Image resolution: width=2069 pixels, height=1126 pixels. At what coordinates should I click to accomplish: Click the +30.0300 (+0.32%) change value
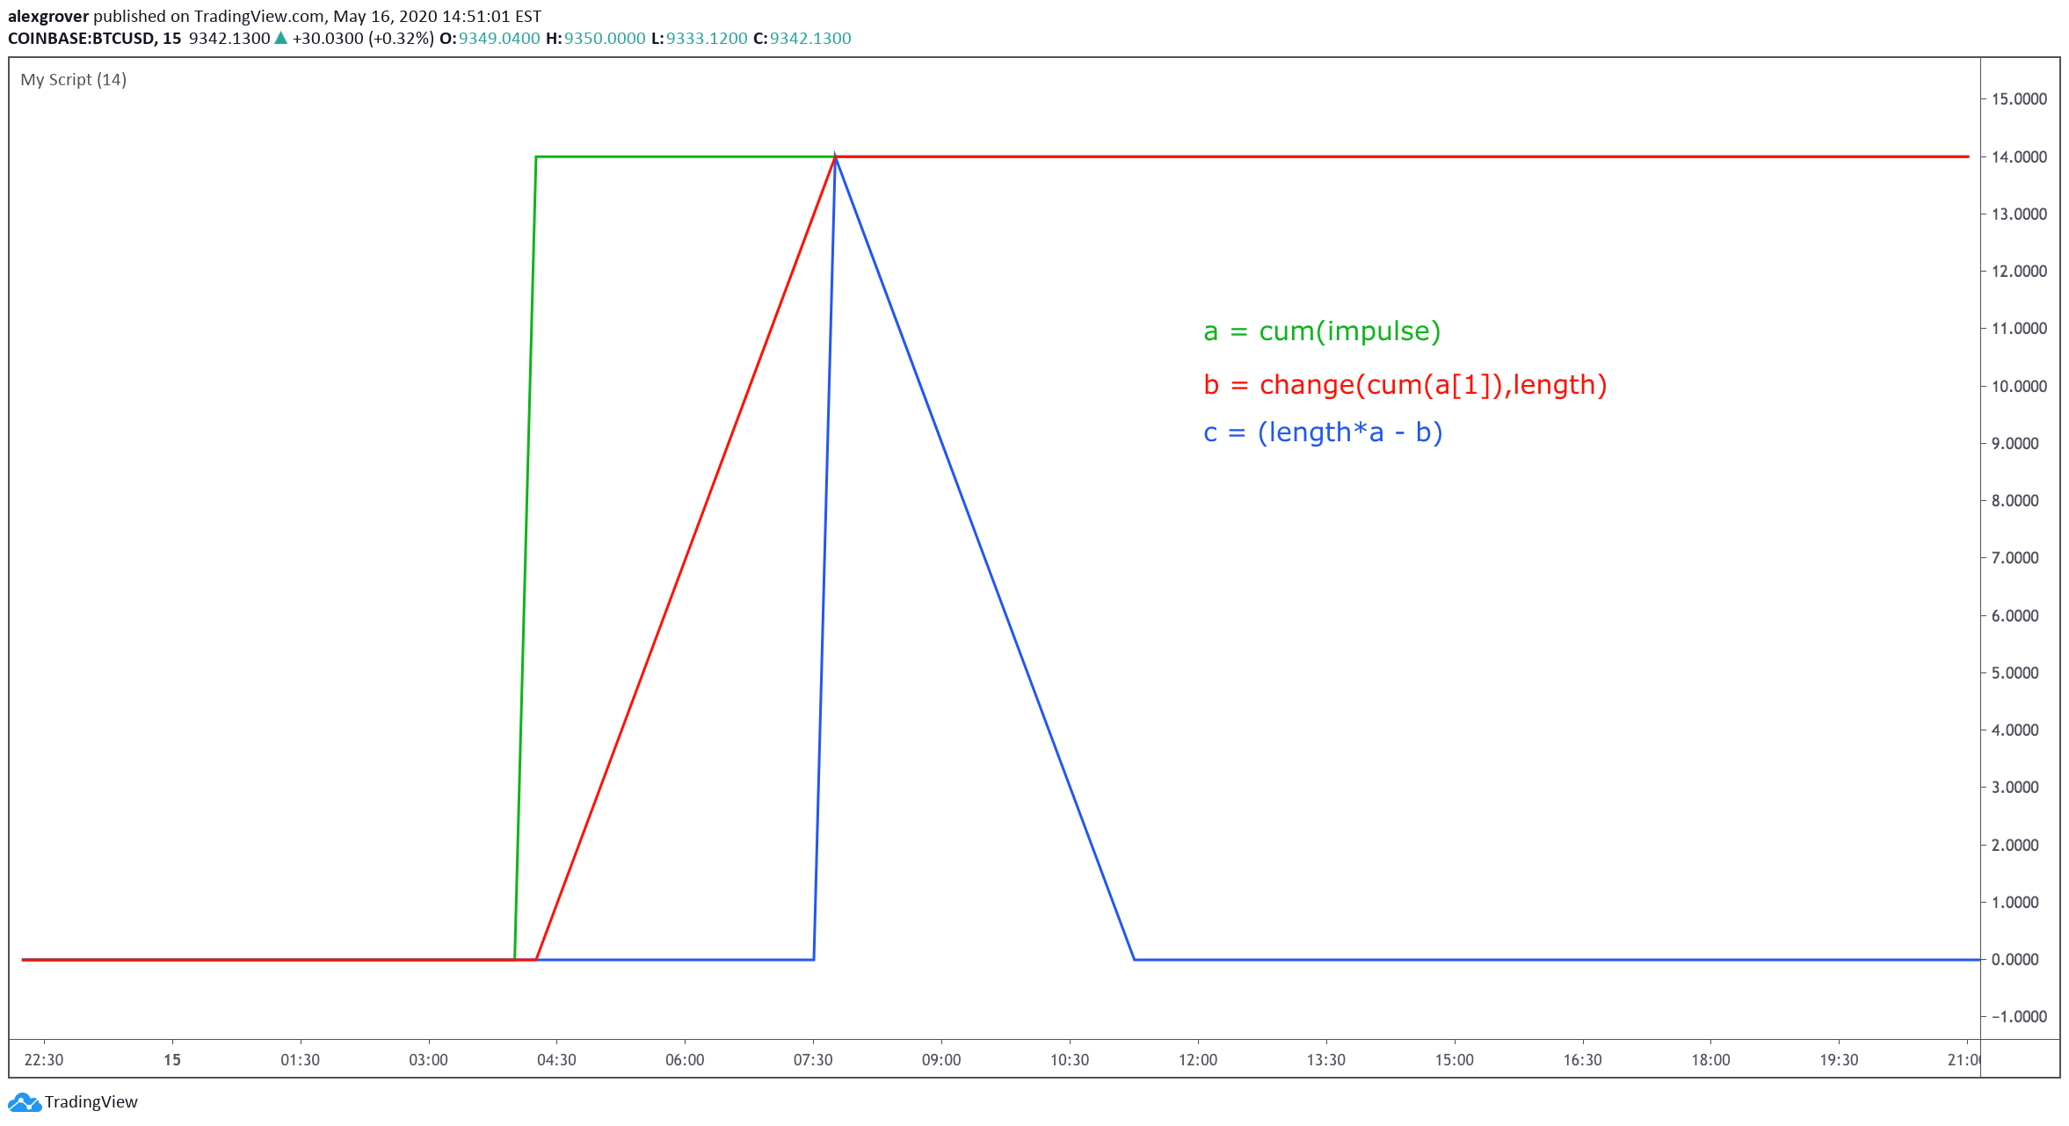pyautogui.click(x=363, y=39)
